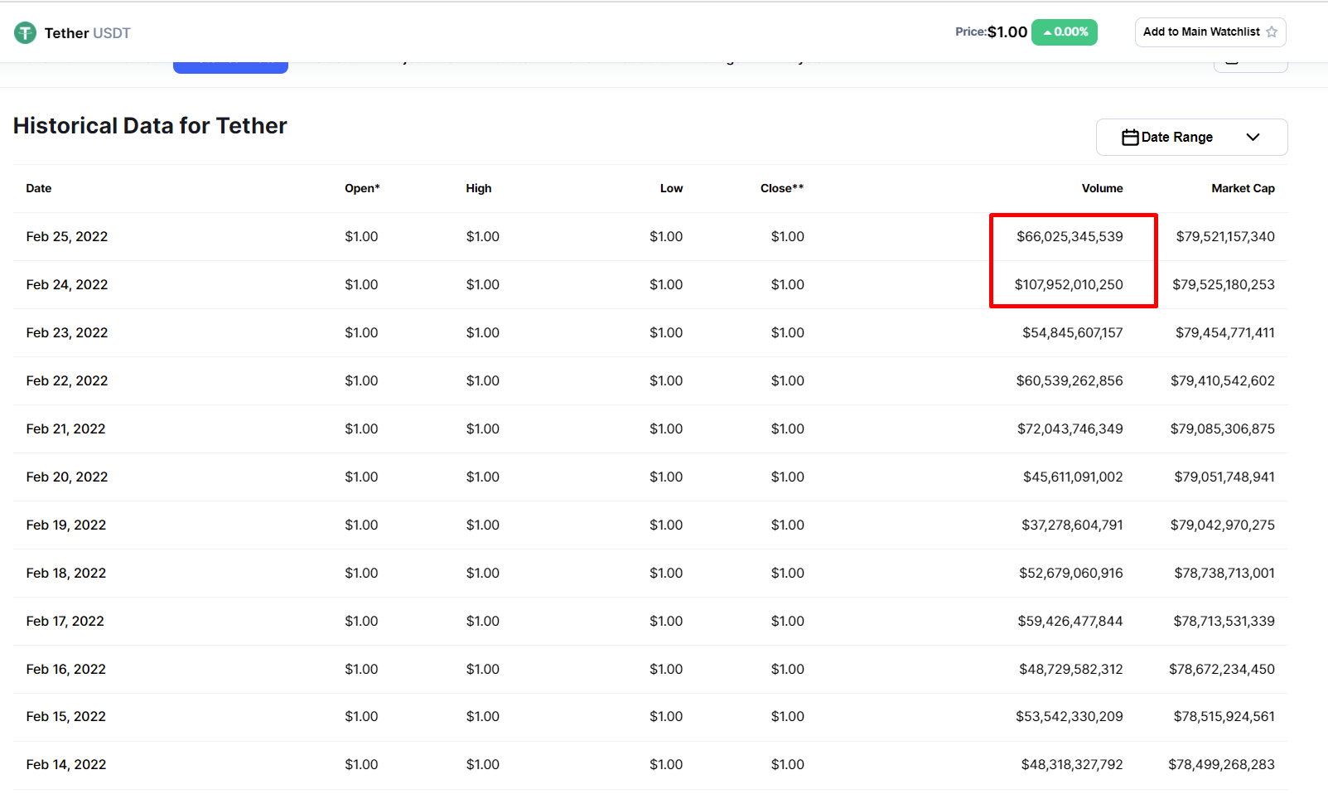1328x794 pixels.
Task: Click the Low price for Feb 23, 2022
Action: click(x=666, y=332)
